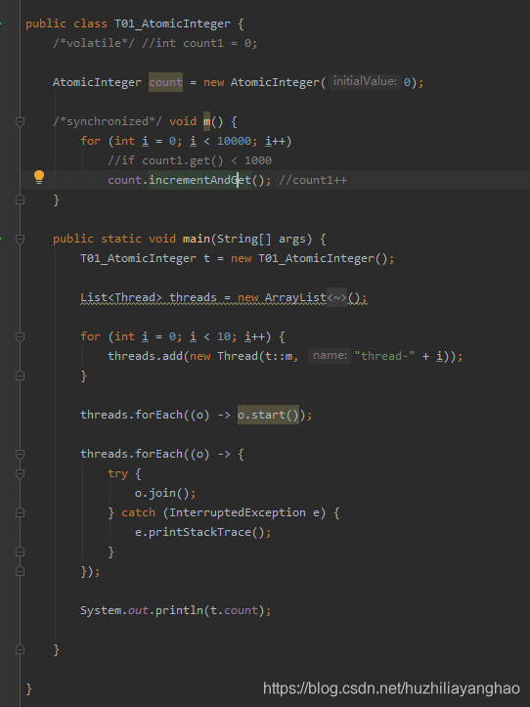Click fold end marker at m() closing brace

20,199
